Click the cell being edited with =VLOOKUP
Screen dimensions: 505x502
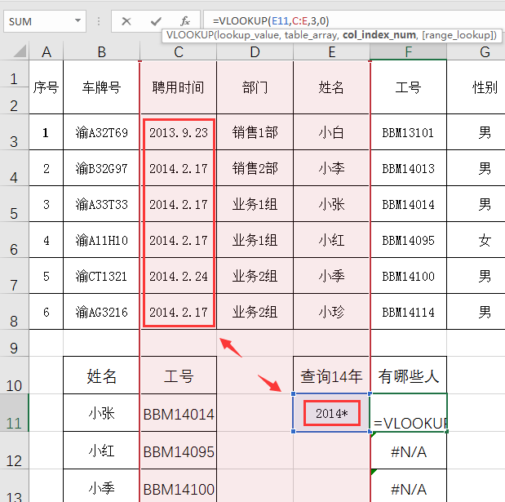[409, 413]
